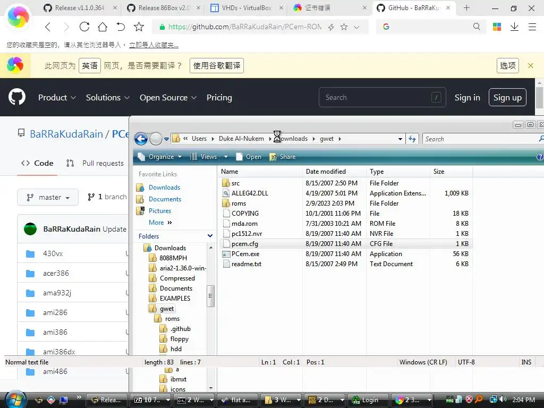The width and height of the screenshot is (544, 408).
Task: Open the Product menu on GitHub
Action: tap(57, 98)
